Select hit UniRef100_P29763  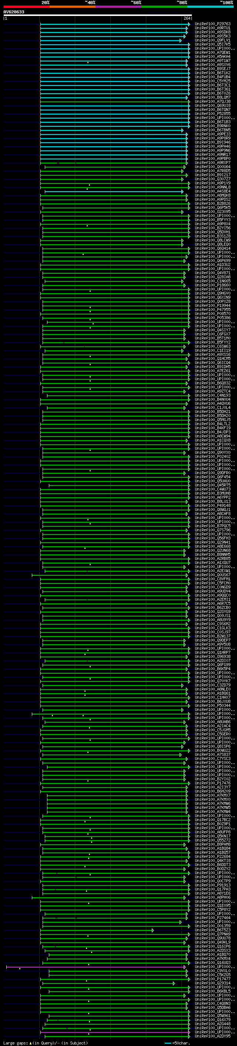(213, 24)
